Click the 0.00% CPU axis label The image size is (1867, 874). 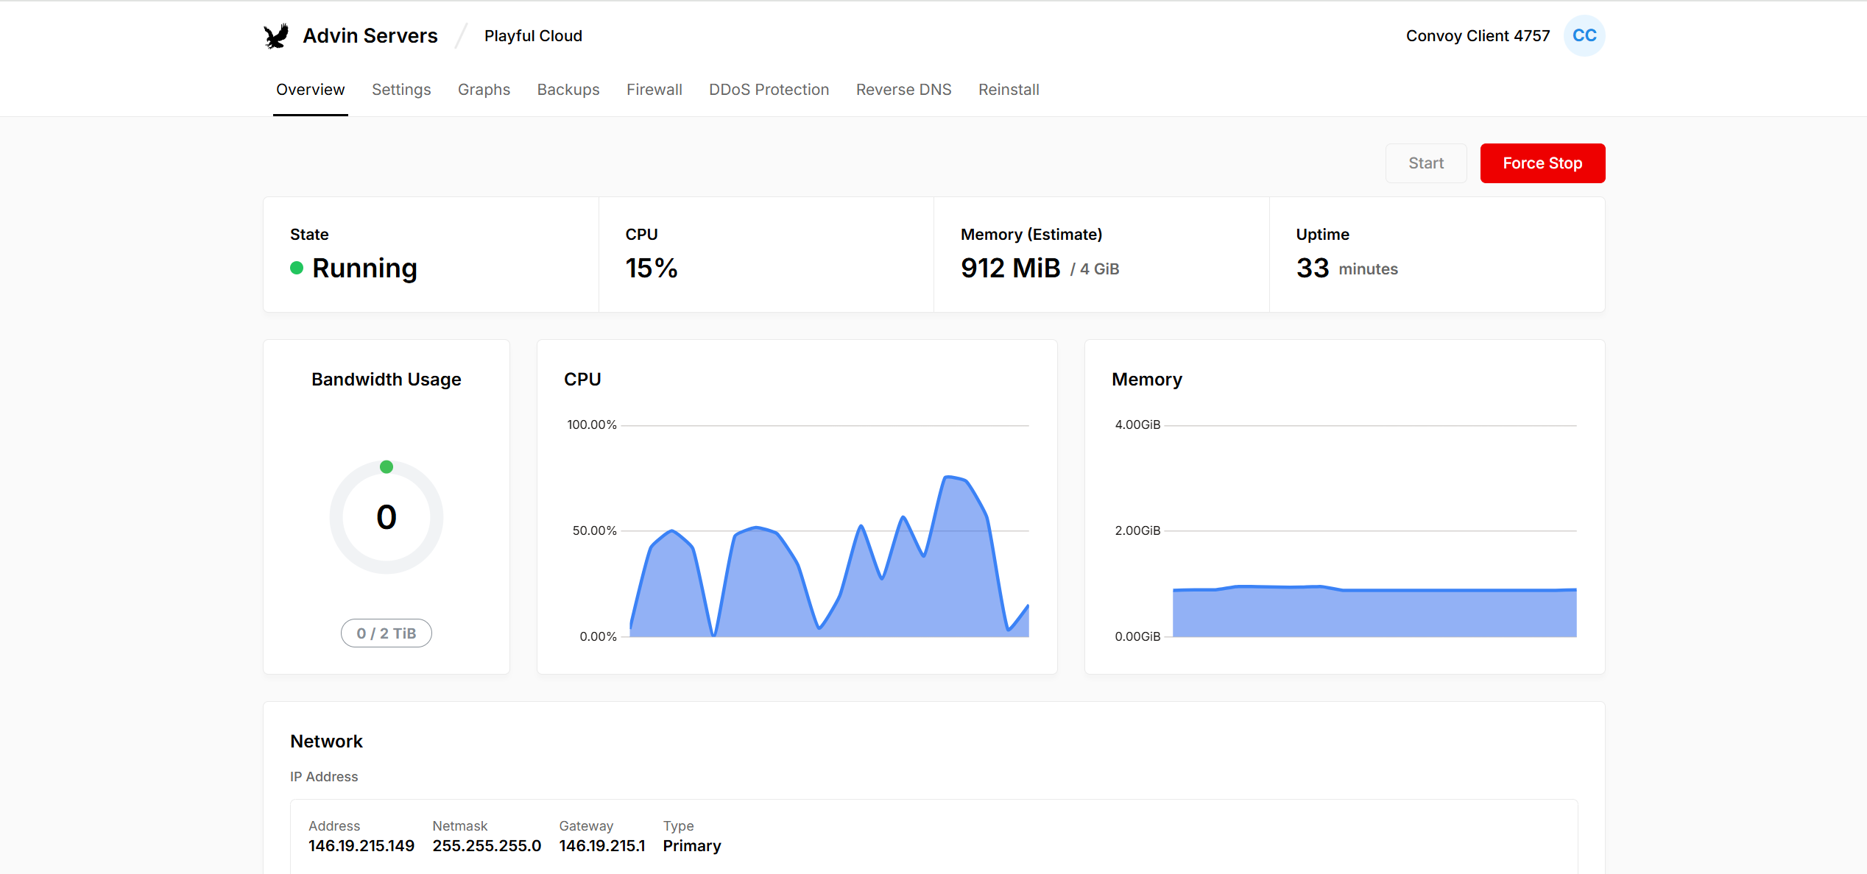(x=598, y=636)
